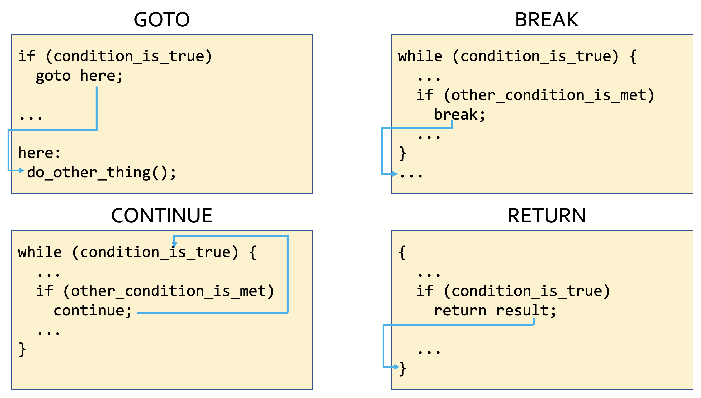Click the while line in the BREAK box
The height and width of the screenshot is (398, 701).
coord(517,56)
